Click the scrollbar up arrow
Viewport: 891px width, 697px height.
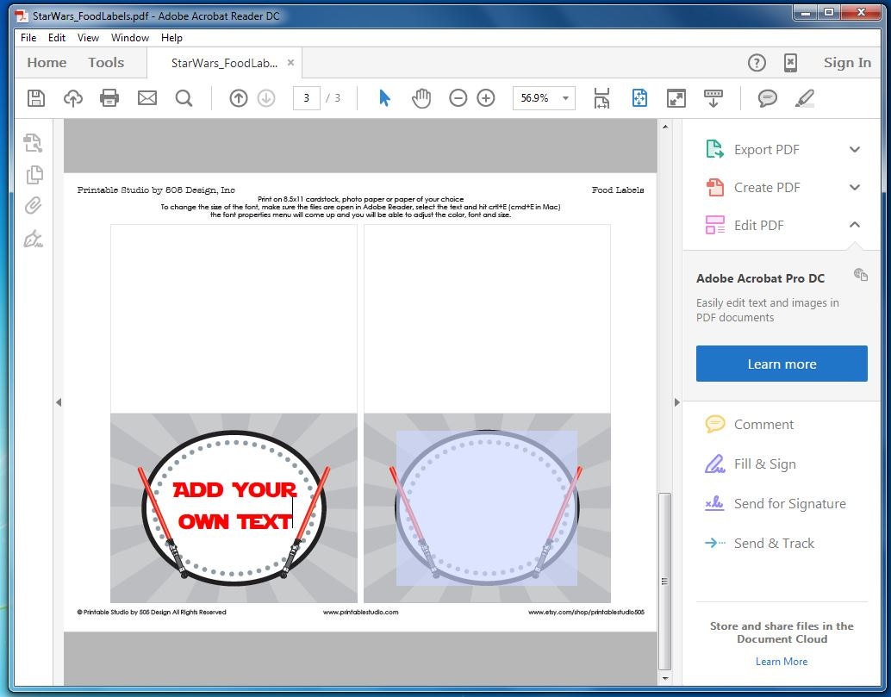(x=665, y=126)
